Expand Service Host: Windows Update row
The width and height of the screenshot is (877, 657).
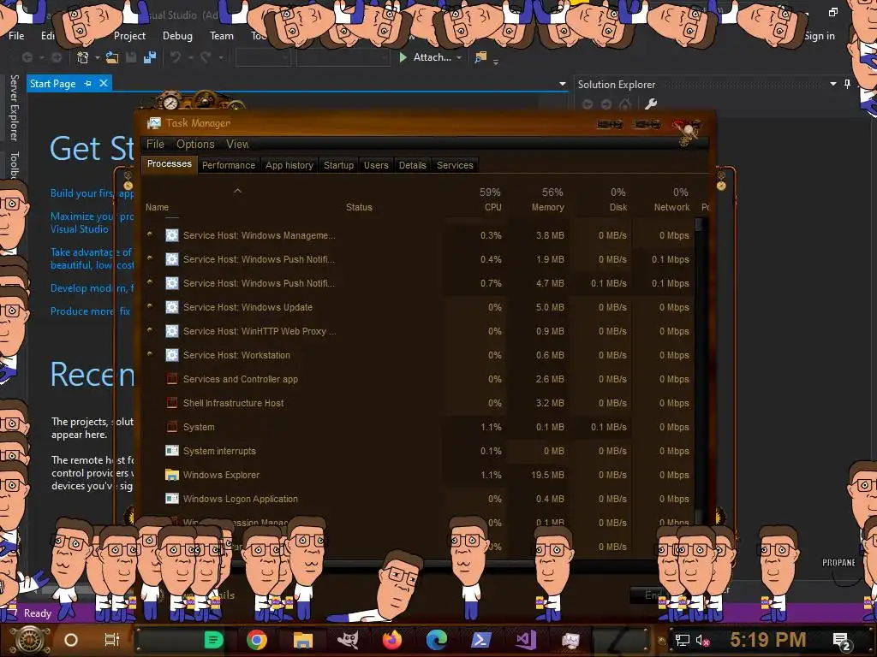(149, 306)
